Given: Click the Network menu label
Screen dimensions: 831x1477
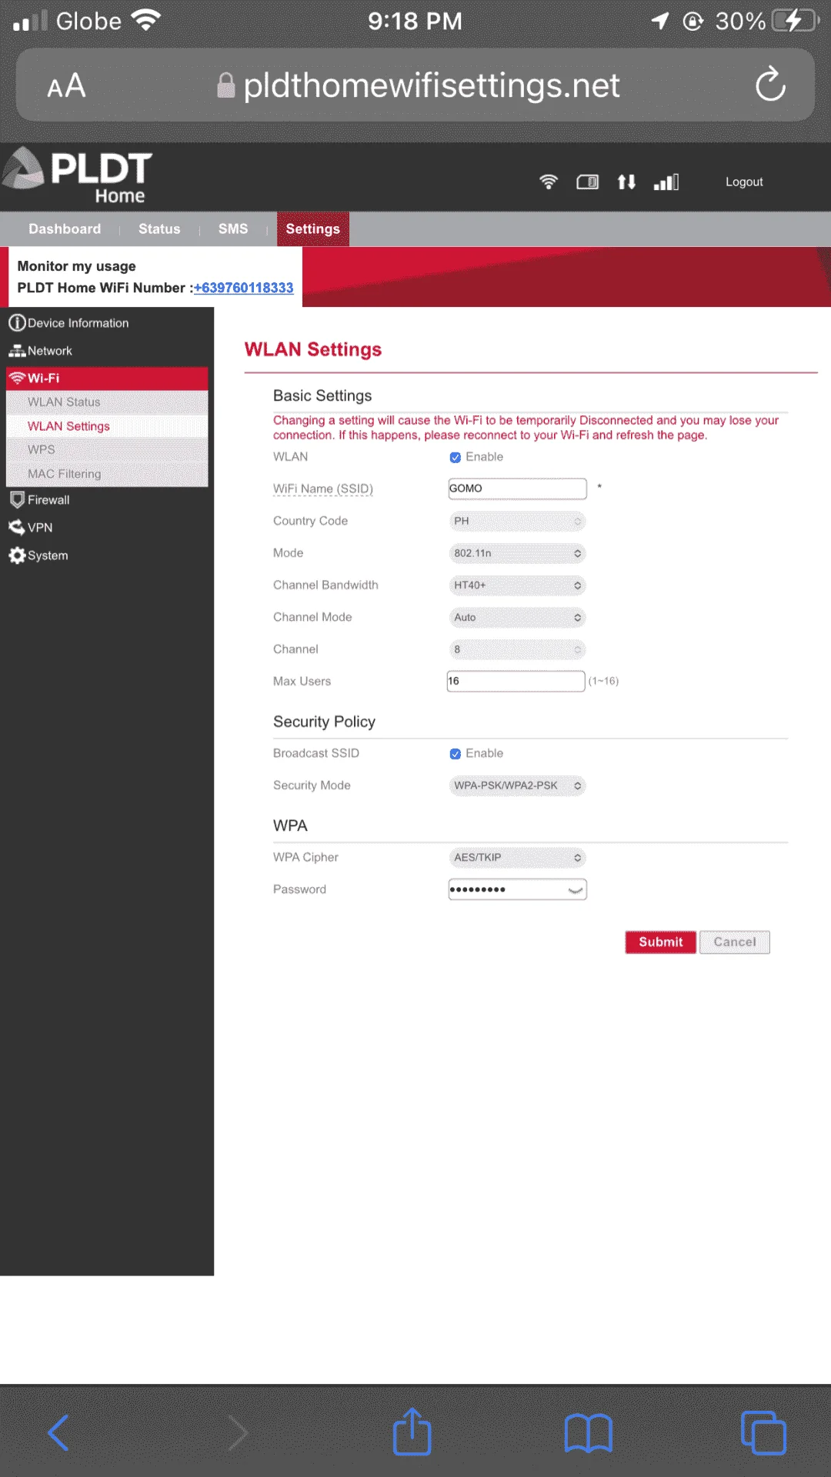Looking at the screenshot, I should 50,351.
